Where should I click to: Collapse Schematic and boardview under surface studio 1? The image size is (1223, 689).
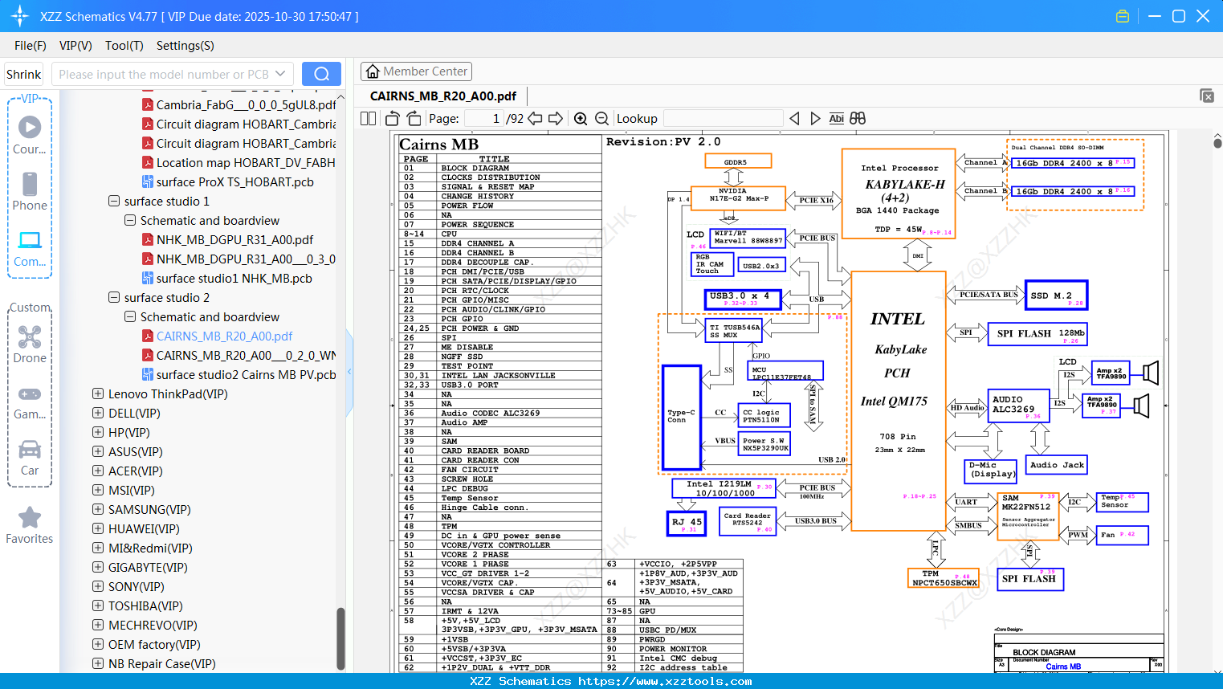(130, 220)
